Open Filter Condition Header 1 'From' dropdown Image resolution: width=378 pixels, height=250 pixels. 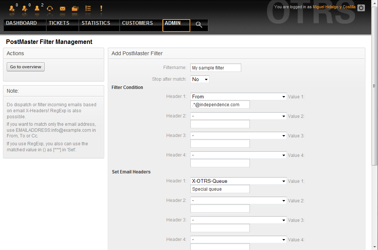tap(238, 96)
